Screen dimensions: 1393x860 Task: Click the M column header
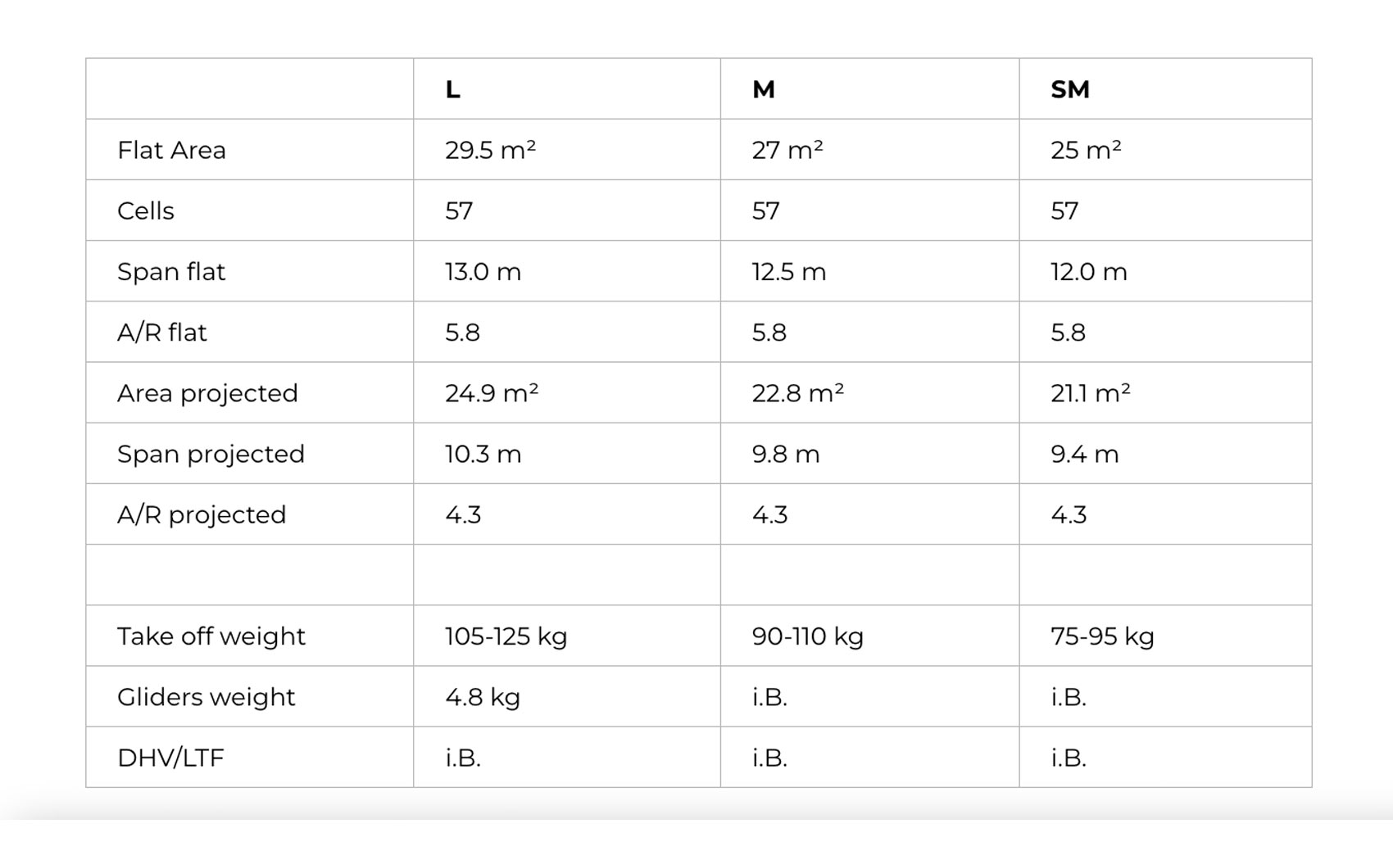[763, 89]
